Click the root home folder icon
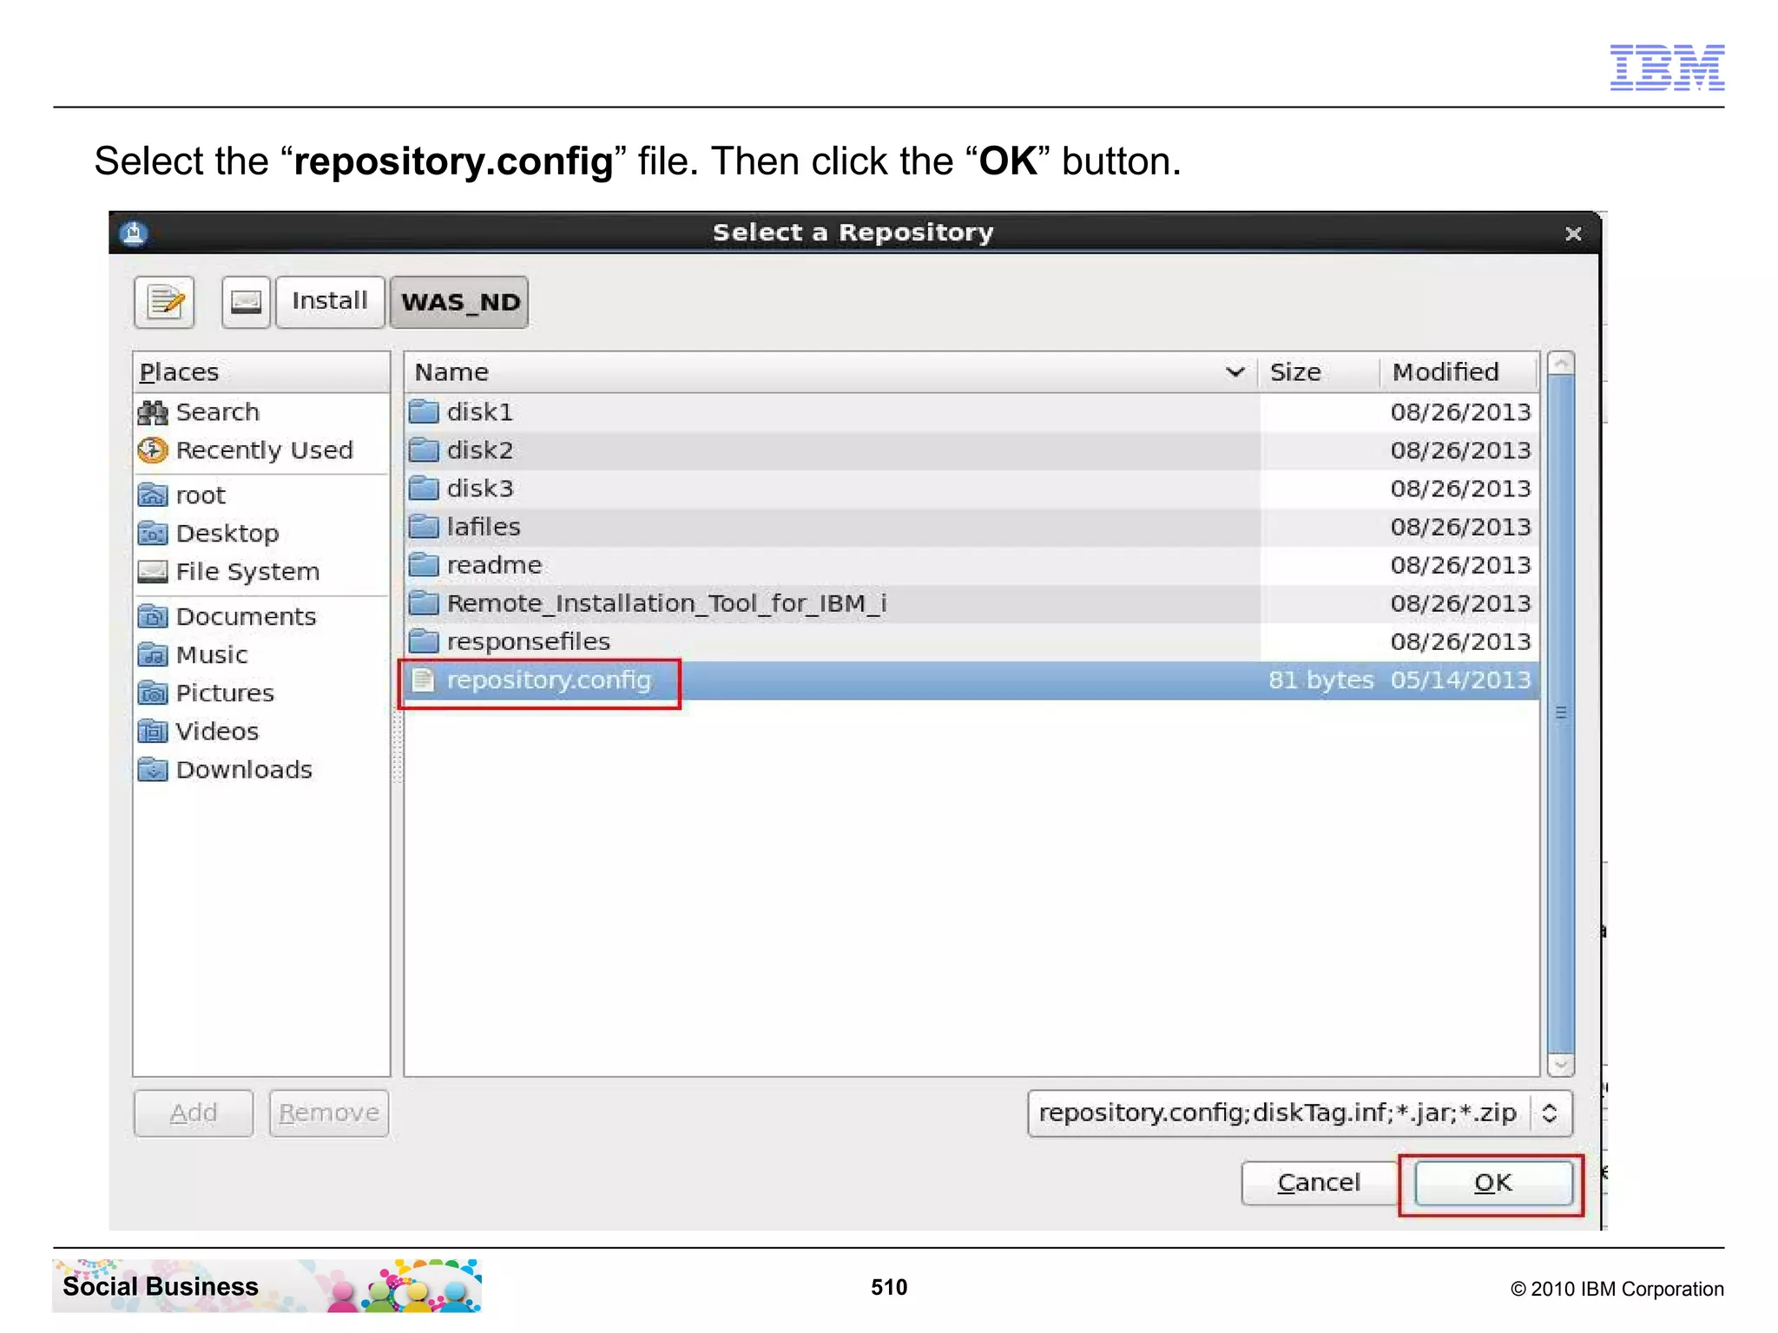 pos(153,496)
